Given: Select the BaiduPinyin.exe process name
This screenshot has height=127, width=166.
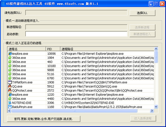Looking at the screenshot, I should point(22,107).
